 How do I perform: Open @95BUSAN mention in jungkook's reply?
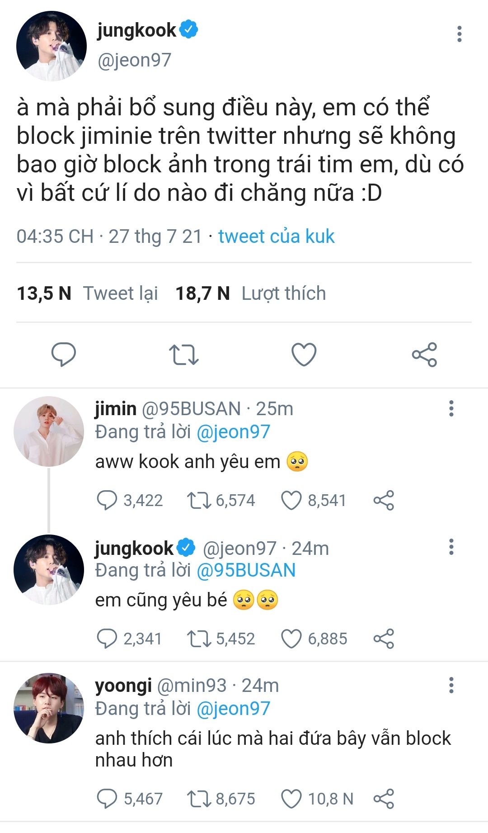click(246, 570)
